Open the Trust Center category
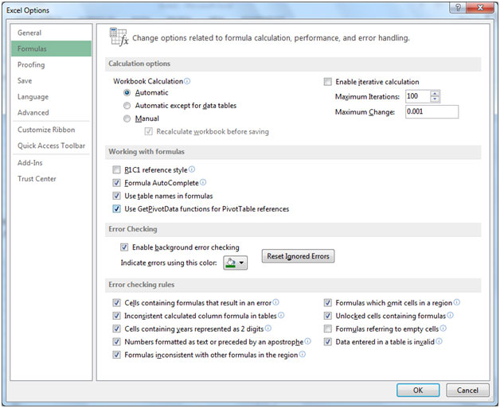The height and width of the screenshot is (408, 500). tap(51, 179)
